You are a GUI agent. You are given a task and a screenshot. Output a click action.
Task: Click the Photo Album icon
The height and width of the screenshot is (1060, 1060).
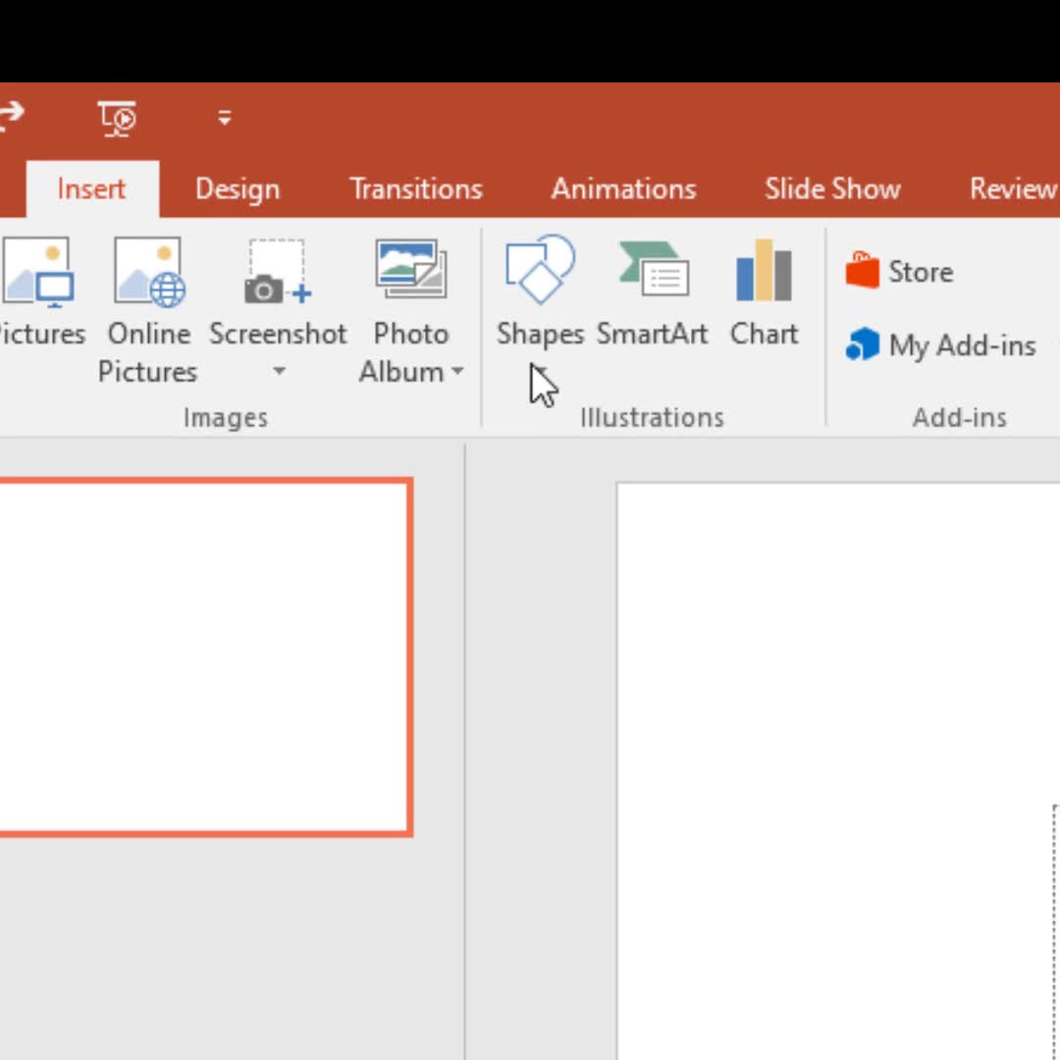point(410,269)
